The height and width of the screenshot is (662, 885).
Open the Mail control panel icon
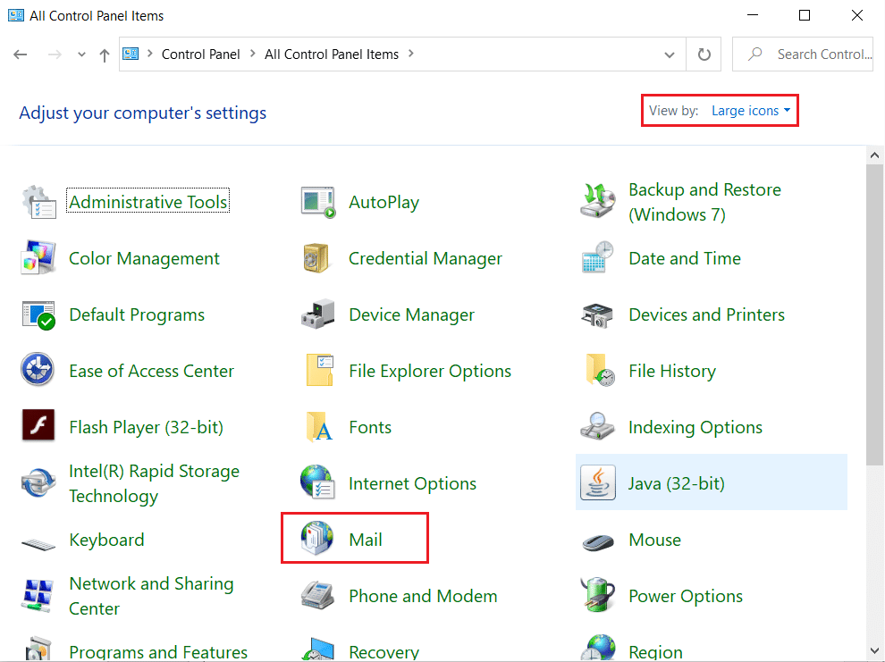316,540
